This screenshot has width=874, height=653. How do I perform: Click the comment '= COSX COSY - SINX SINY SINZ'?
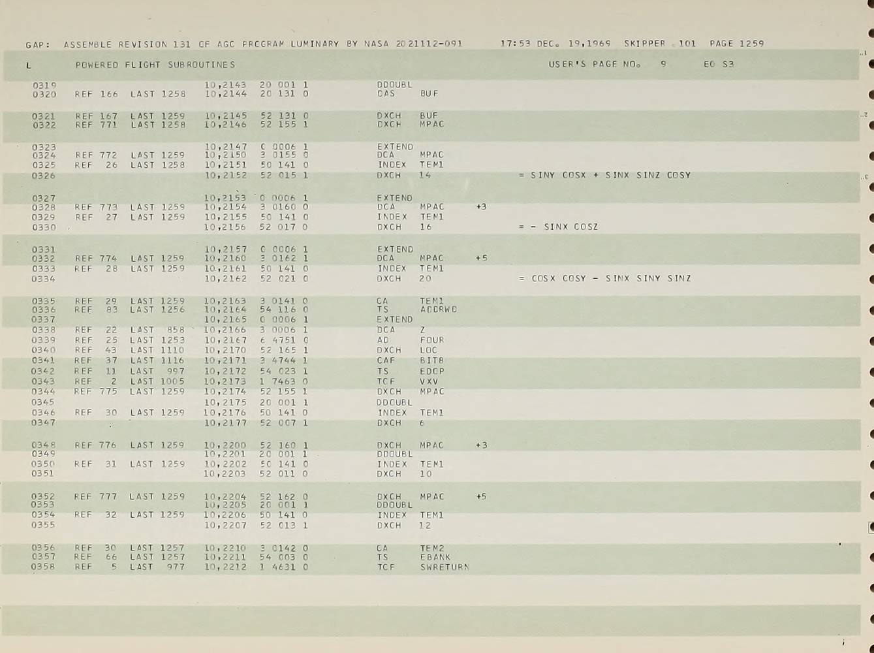tap(604, 278)
